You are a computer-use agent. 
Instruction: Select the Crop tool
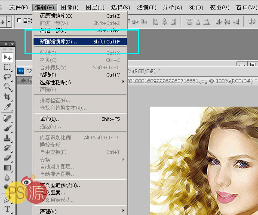[x=7, y=96]
